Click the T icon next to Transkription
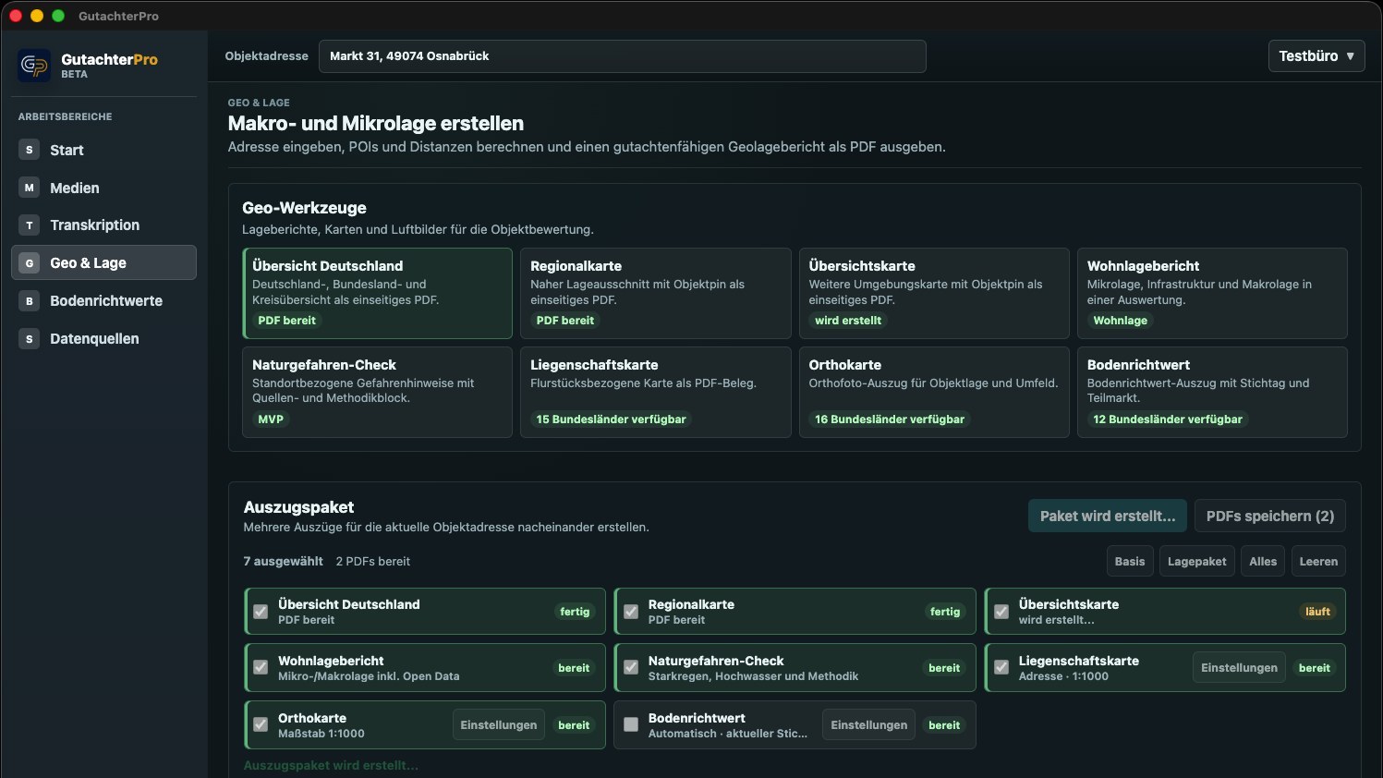1383x778 pixels. pos(30,225)
